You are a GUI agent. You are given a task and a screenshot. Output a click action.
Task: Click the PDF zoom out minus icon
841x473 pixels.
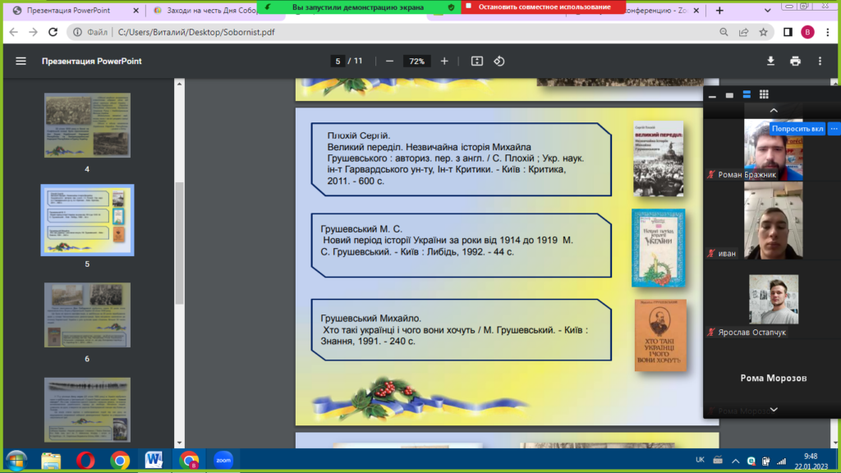pos(389,62)
